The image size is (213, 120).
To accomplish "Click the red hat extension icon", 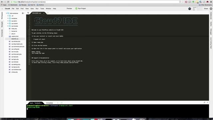I will click(x=207, y=2).
